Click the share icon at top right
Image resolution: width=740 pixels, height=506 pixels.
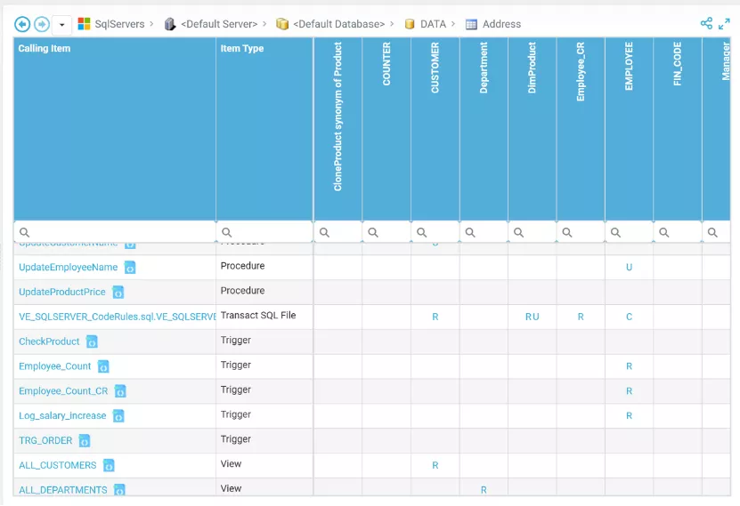point(706,23)
